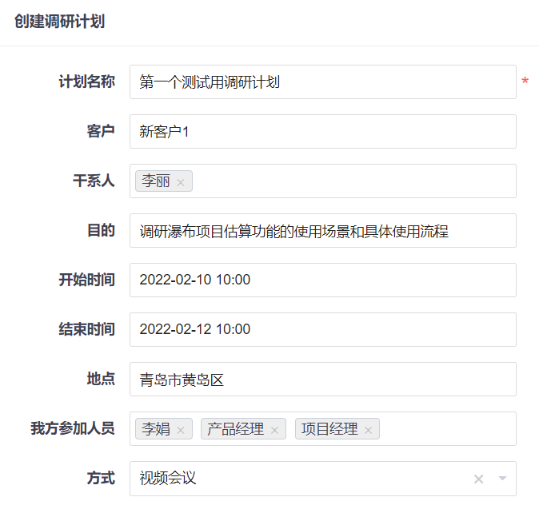Remove the 项目经理 participant tag
Screen dimensions: 539x509
point(369,430)
